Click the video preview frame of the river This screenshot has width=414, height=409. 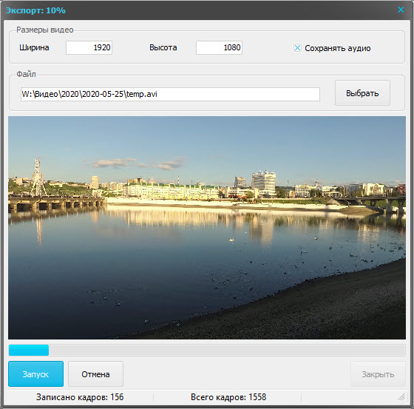207,228
